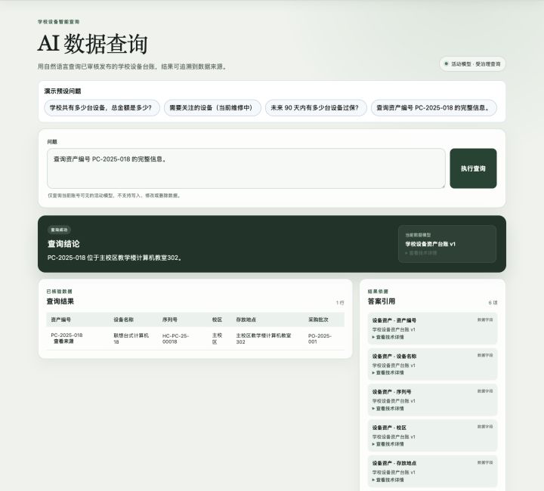Screen dimensions: 544x491
Task: Click conclusion text PC-2025-018 位于主校区教学楼计算机教室302。
Action: click(x=115, y=258)
